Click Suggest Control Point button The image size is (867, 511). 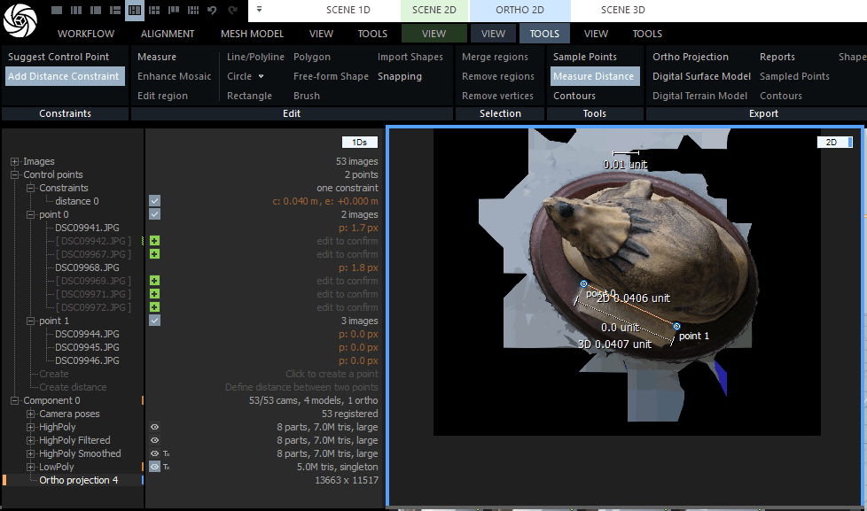[59, 57]
